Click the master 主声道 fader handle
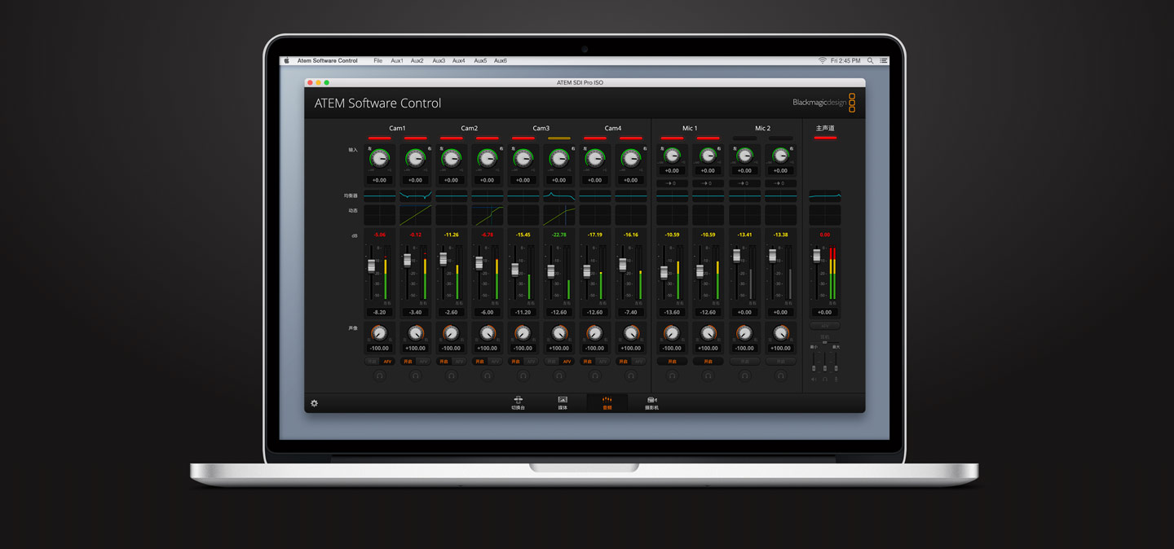This screenshot has width=1174, height=549. click(x=816, y=256)
